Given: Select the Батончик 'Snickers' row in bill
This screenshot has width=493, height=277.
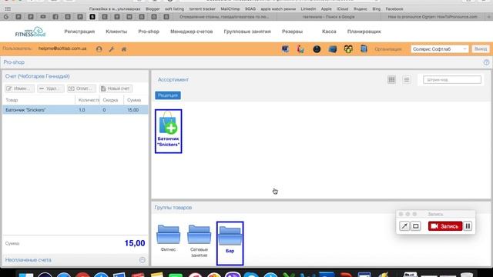Looking at the screenshot, I should click(75, 110).
